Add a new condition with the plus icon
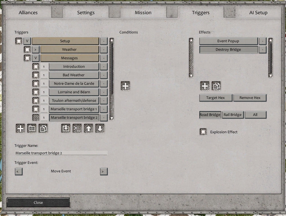286x216 pixels. click(x=125, y=86)
